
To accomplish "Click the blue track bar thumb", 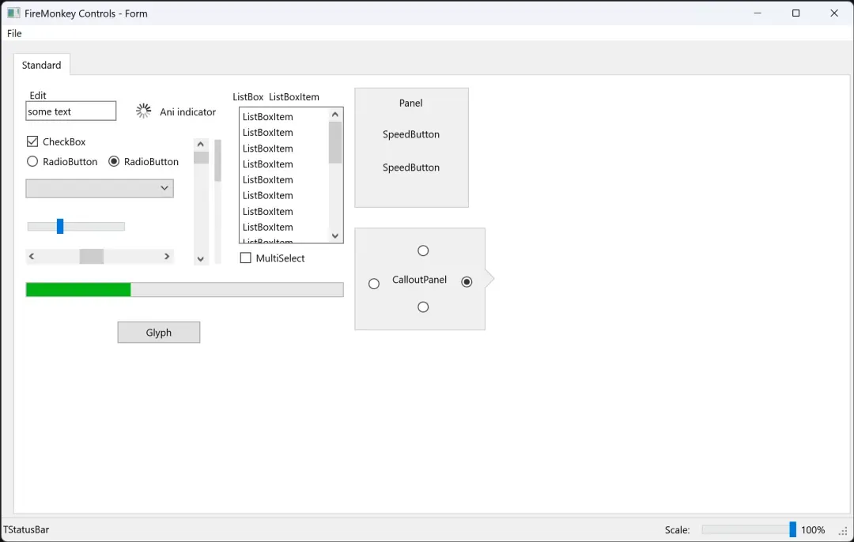I will pyautogui.click(x=60, y=227).
